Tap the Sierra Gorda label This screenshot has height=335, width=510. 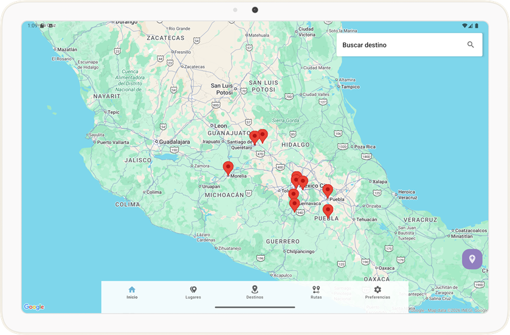285,120
